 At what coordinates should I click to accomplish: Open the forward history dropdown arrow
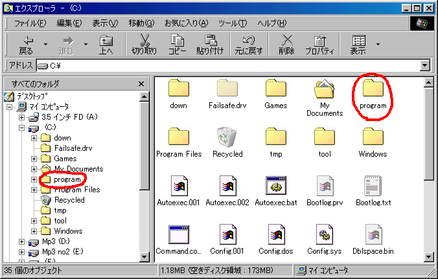(86, 44)
